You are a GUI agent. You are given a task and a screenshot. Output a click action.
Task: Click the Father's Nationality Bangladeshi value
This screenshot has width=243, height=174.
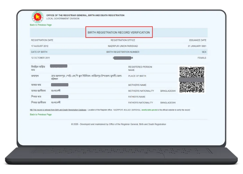(x=168, y=103)
